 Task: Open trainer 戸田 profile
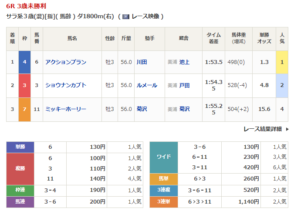[x=185, y=86]
